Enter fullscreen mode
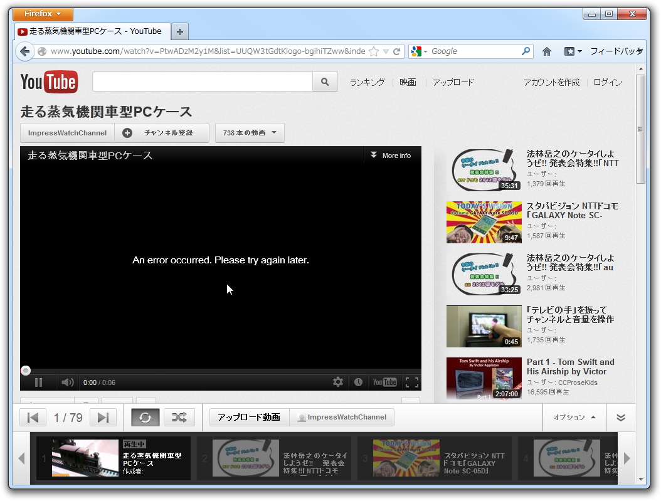The height and width of the screenshot is (501, 661). click(412, 382)
